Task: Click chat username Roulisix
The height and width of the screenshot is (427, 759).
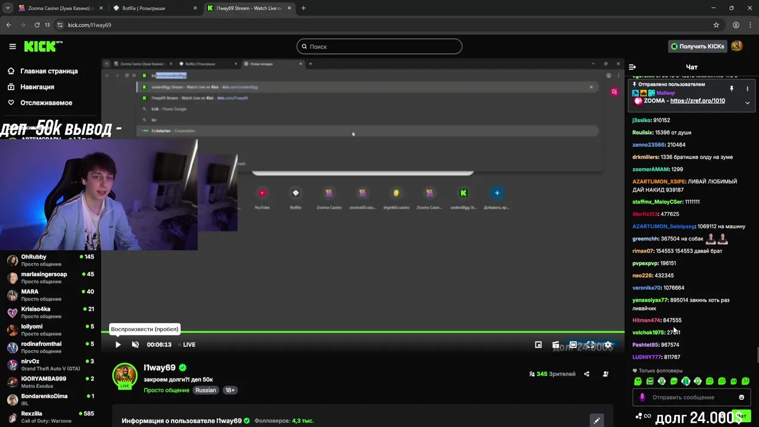Action: (x=643, y=133)
